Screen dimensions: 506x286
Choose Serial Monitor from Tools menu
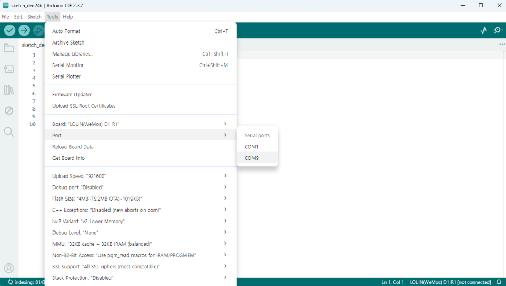(x=140, y=65)
